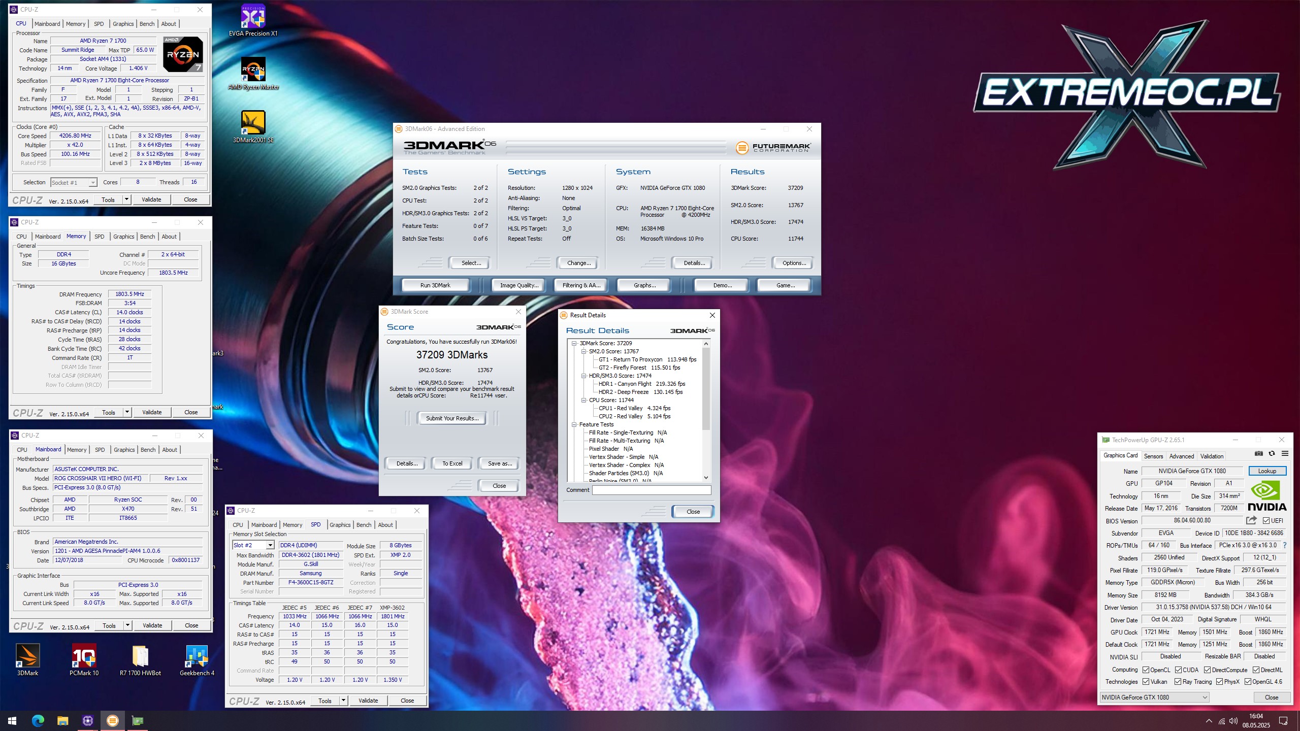Switch to 3DMark06 taskbar icon
Viewport: 1300px width, 731px height.
tap(112, 720)
